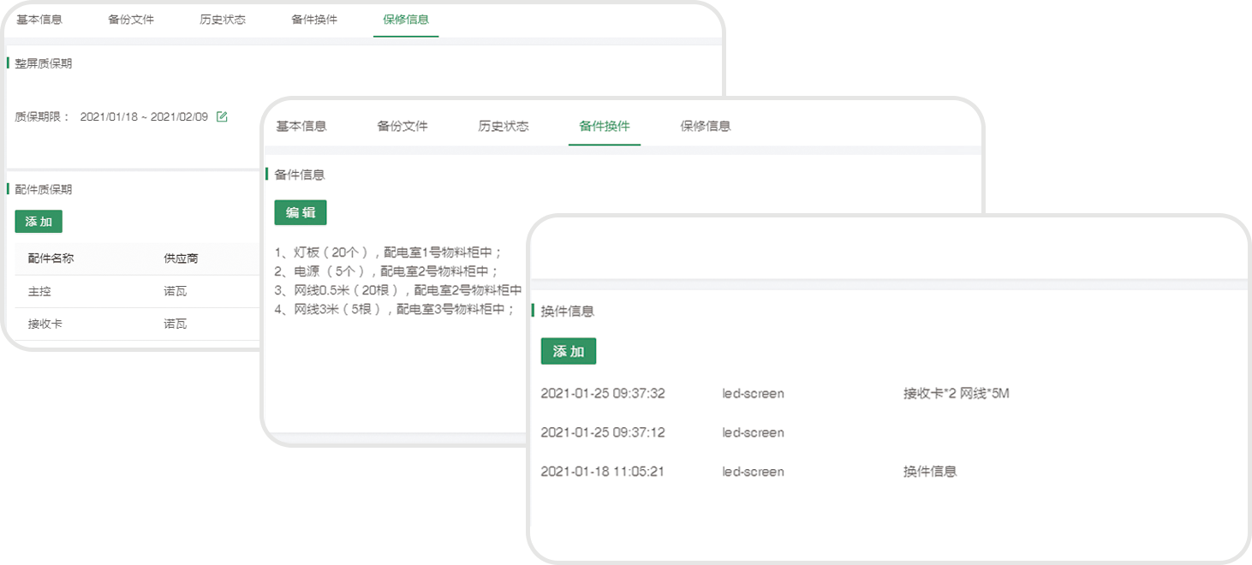Open 备份文件 tab in the middle panel
The height and width of the screenshot is (565, 1252).
(x=402, y=127)
